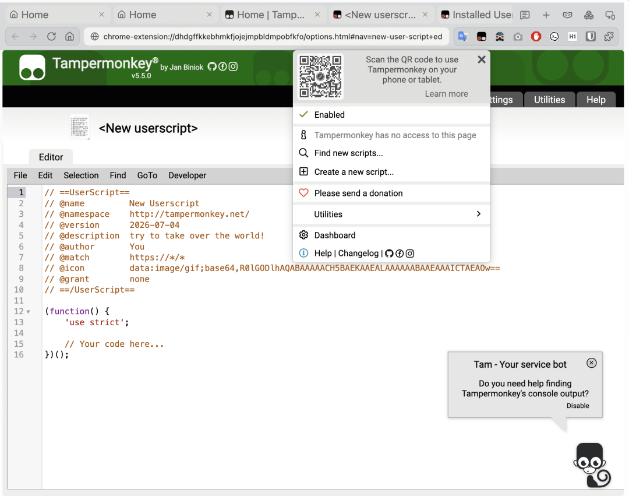Image resolution: width=629 pixels, height=496 pixels.
Task: Click the info icon beside Help
Action: (x=303, y=253)
